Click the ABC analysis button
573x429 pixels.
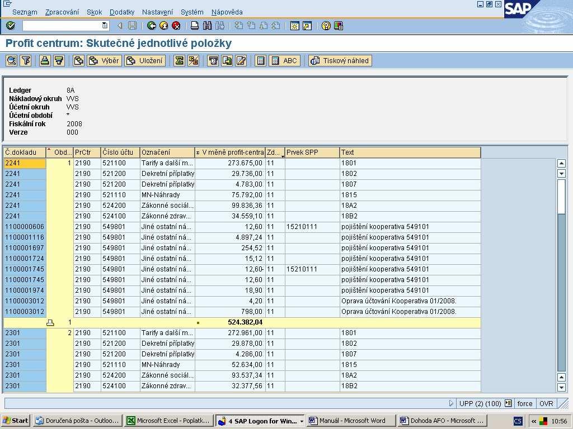click(x=285, y=60)
